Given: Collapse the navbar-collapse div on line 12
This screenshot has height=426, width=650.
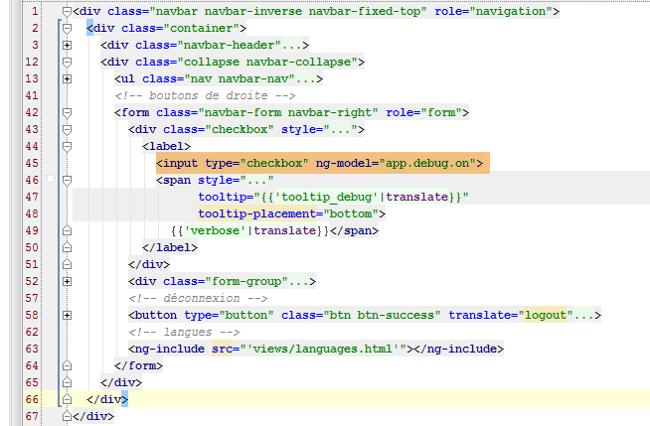Looking at the screenshot, I should coord(67,62).
